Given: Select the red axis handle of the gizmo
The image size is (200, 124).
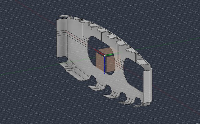Looking at the screenshot, I should [x=99, y=52].
